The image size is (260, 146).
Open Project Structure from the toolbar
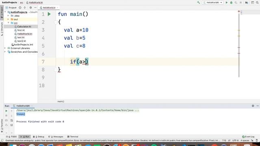(247, 2)
